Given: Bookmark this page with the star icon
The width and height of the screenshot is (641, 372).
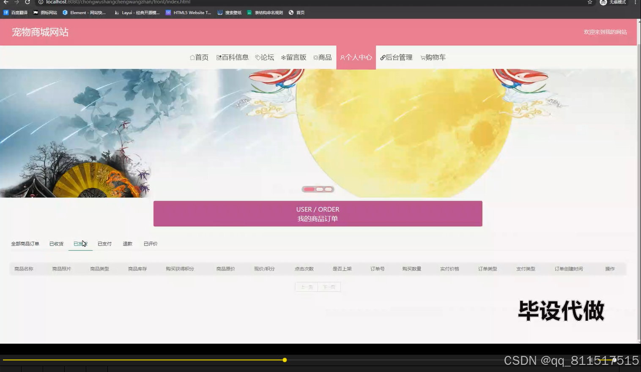Looking at the screenshot, I should pos(590,2).
